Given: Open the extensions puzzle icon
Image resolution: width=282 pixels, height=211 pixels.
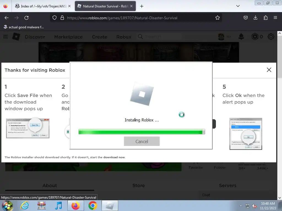Looking at the screenshot, I should pos(265,18).
